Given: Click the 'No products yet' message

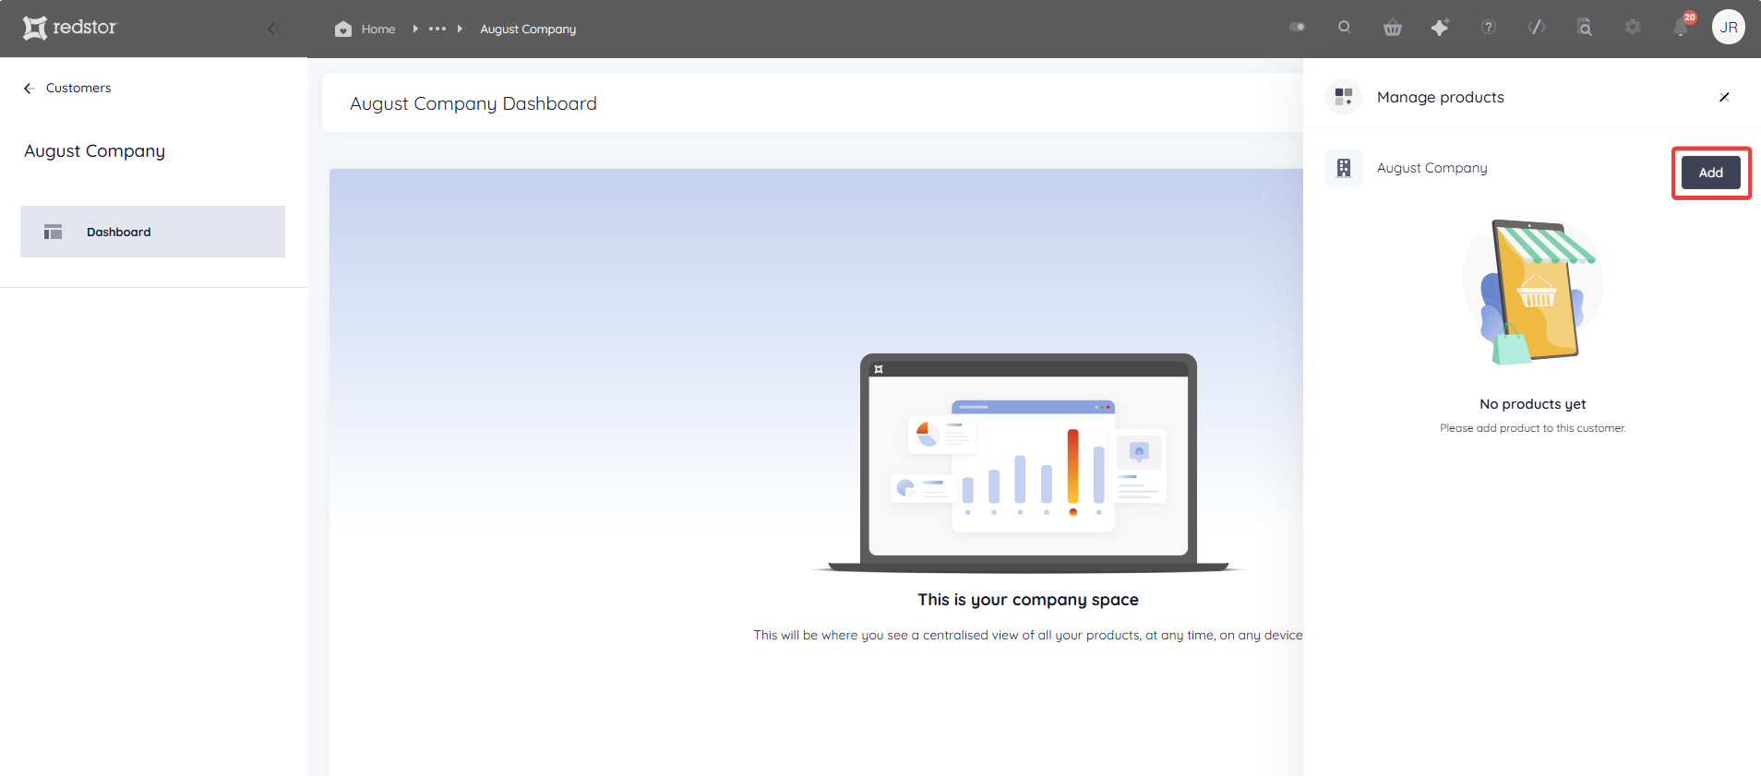Looking at the screenshot, I should [x=1533, y=404].
